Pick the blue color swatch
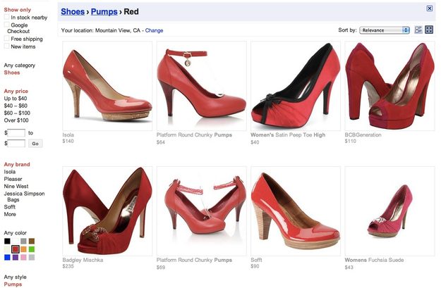 pyautogui.click(x=7, y=258)
